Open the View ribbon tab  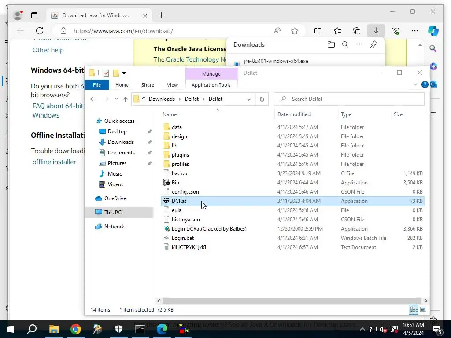[172, 85]
